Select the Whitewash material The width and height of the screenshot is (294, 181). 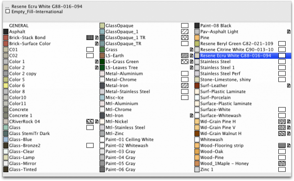click(212, 139)
